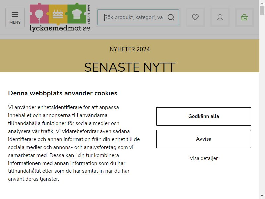This screenshot has width=265, height=199.
Task: Click the scrollbar up arrow
Action: pyautogui.click(x=262, y=3)
